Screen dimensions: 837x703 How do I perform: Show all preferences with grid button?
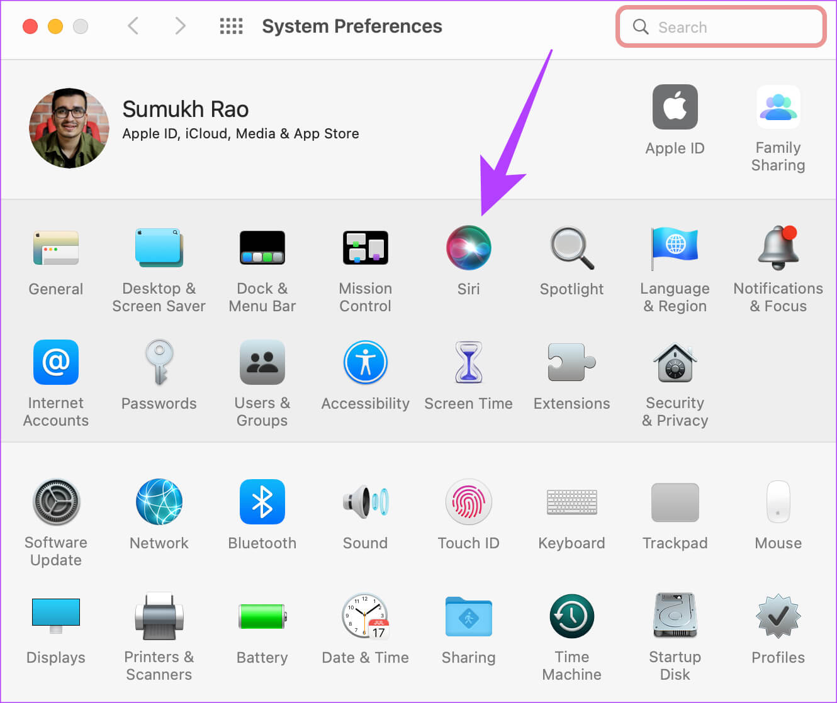tap(231, 26)
